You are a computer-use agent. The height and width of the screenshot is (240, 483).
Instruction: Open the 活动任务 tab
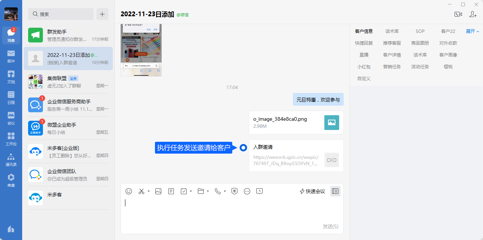pos(420,67)
